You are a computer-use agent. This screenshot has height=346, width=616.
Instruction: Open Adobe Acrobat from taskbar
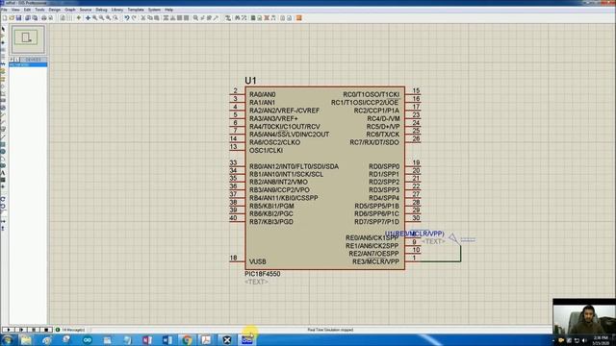[x=207, y=339]
